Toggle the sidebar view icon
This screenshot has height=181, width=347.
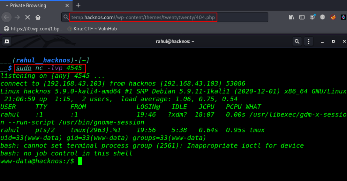tap(302, 17)
